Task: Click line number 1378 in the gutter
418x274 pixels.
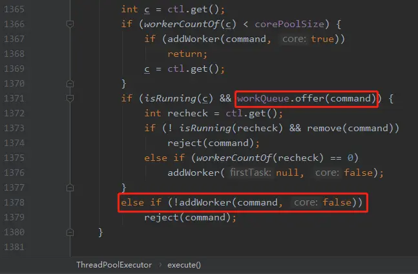Action: pyautogui.click(x=14, y=202)
